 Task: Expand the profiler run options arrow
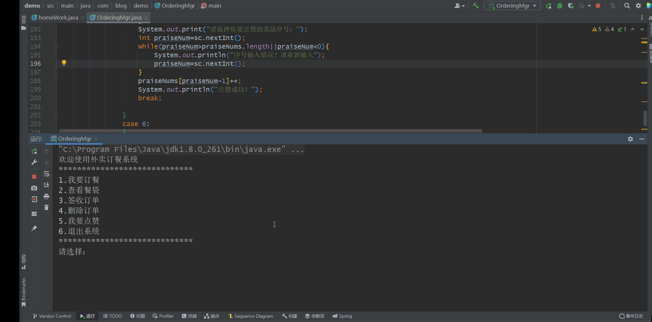[589, 6]
